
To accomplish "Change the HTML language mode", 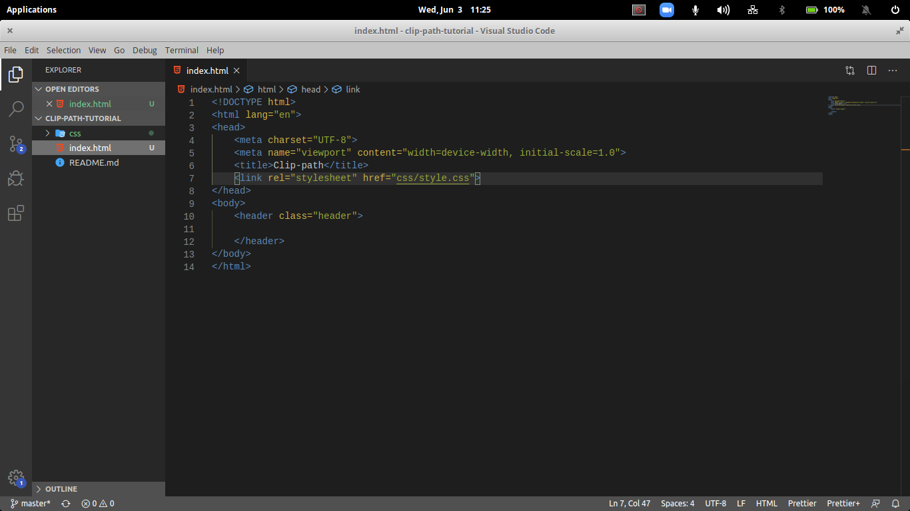I will point(766,504).
